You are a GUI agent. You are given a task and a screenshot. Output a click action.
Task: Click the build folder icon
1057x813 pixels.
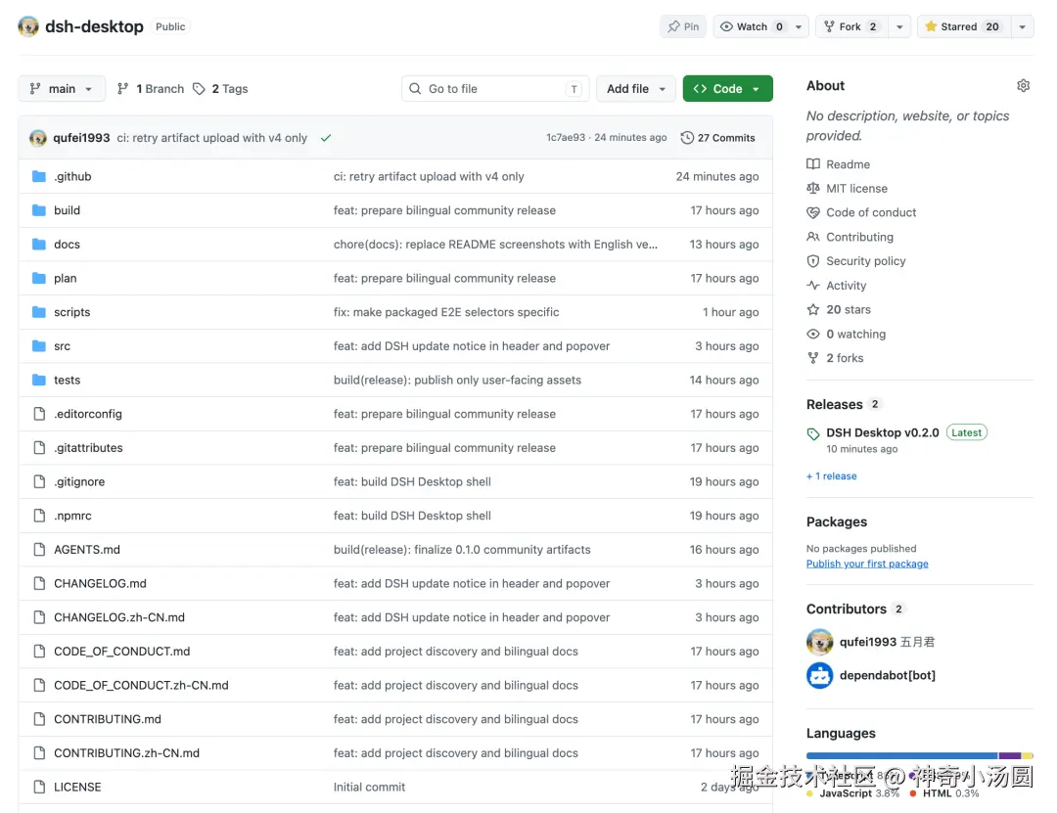tap(39, 210)
